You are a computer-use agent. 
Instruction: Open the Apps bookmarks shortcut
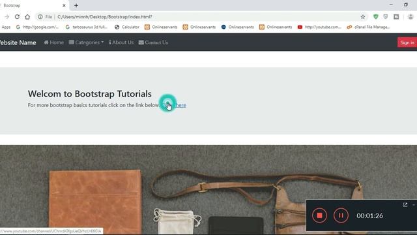tap(6, 27)
